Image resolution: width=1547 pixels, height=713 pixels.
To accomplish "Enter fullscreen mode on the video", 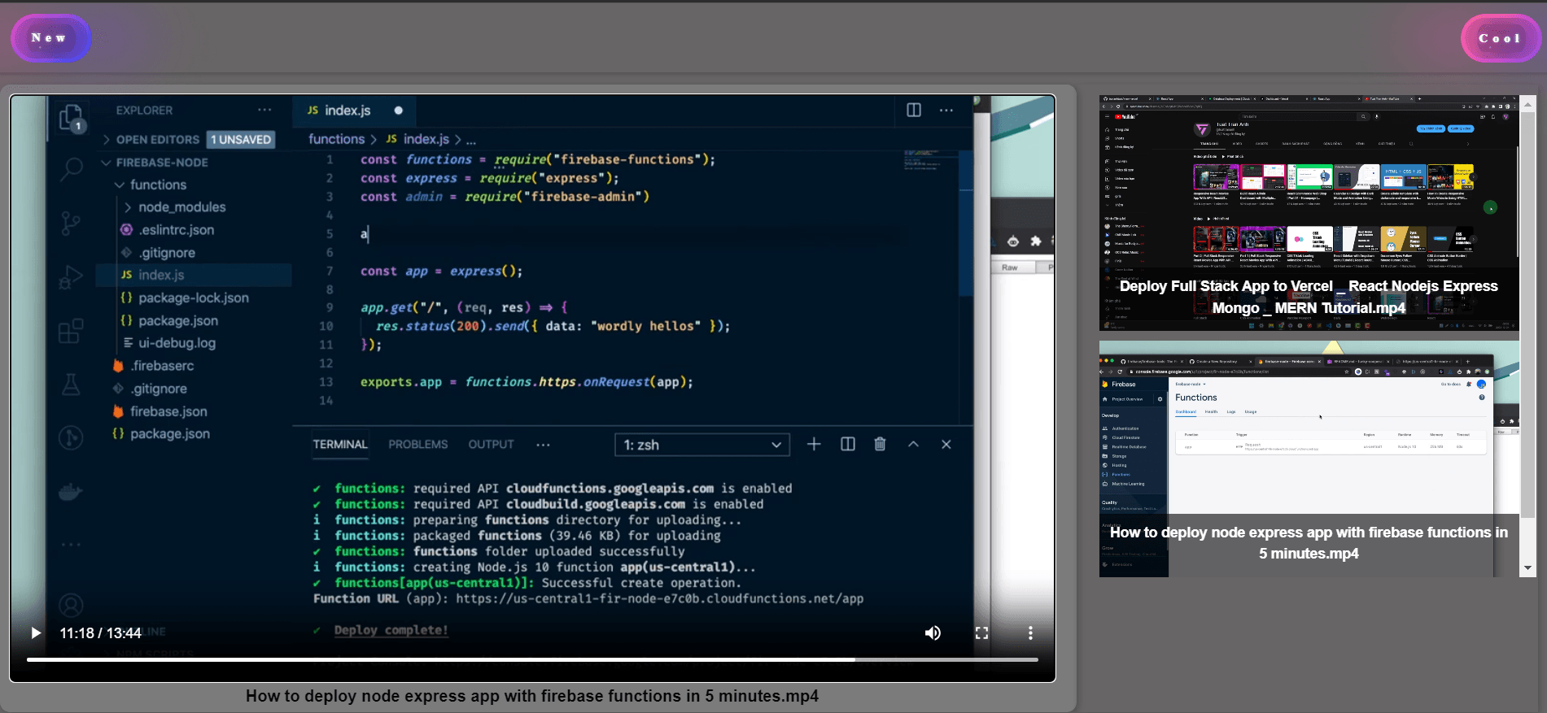I will pyautogui.click(x=981, y=633).
